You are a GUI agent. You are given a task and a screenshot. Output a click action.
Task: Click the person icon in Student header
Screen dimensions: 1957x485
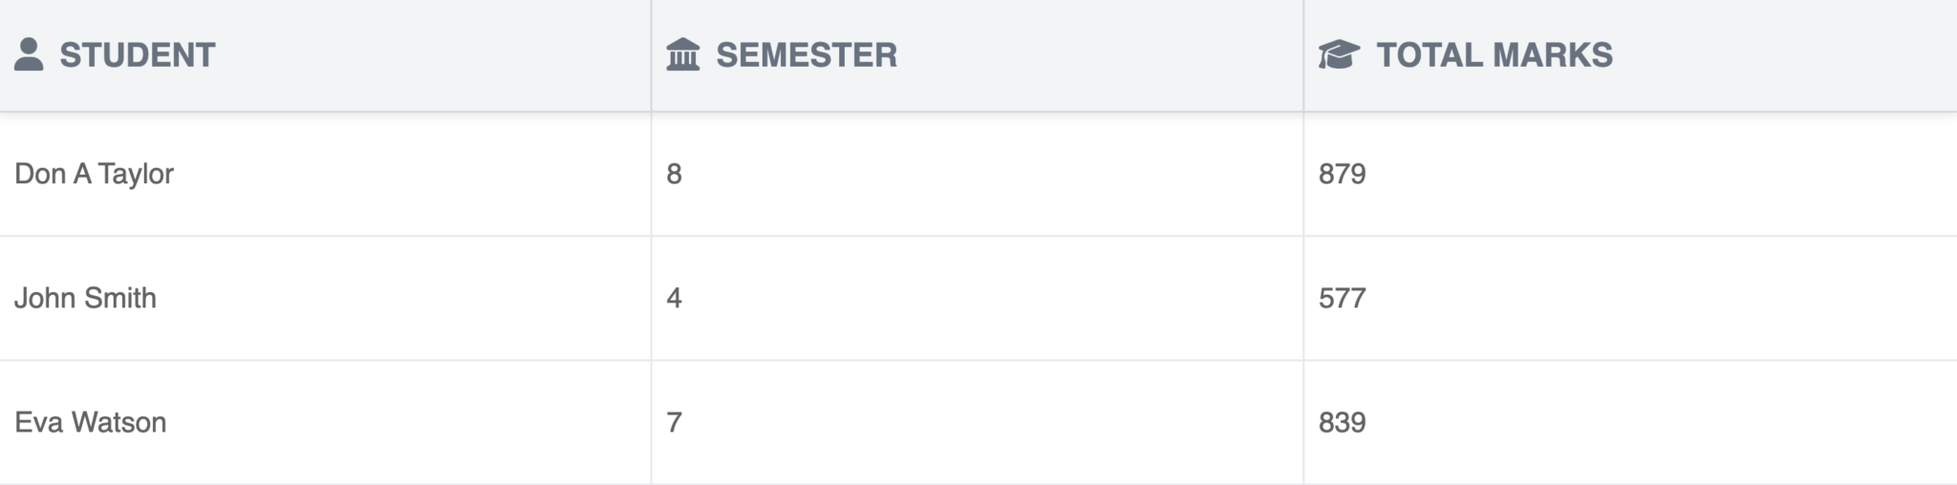pyautogui.click(x=29, y=54)
